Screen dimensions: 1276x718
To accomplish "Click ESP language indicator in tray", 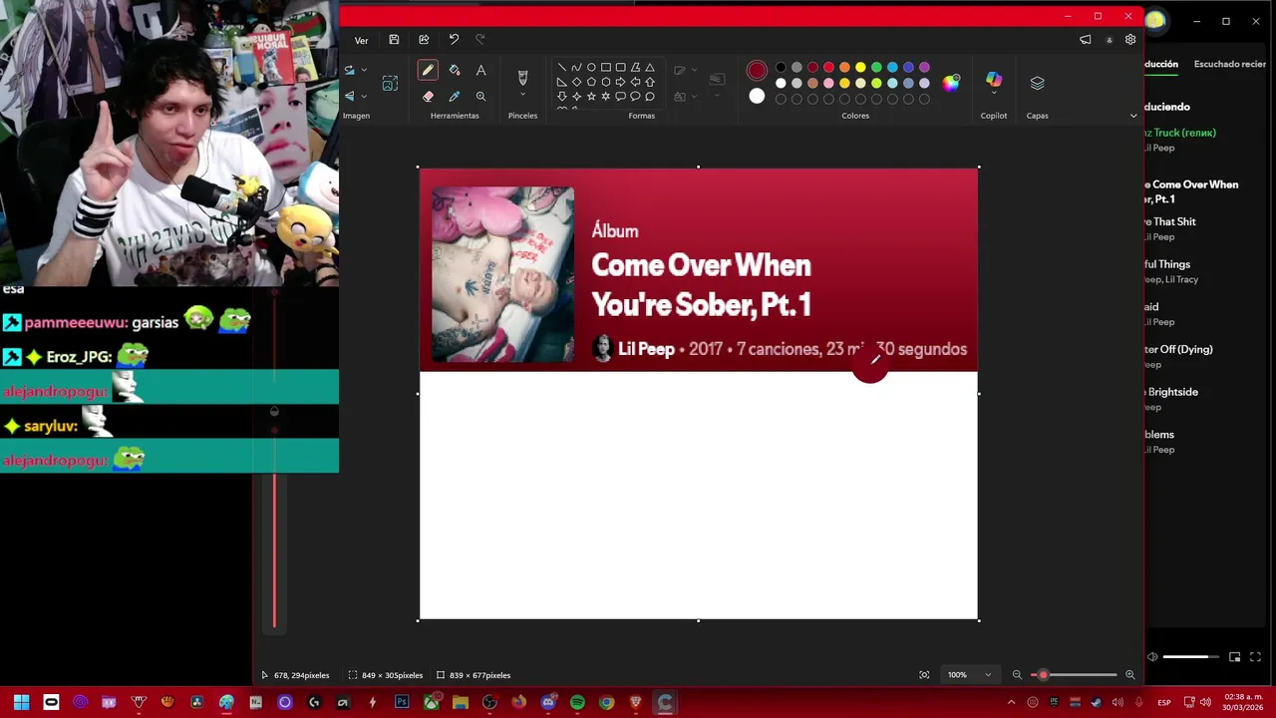I will (x=1164, y=703).
